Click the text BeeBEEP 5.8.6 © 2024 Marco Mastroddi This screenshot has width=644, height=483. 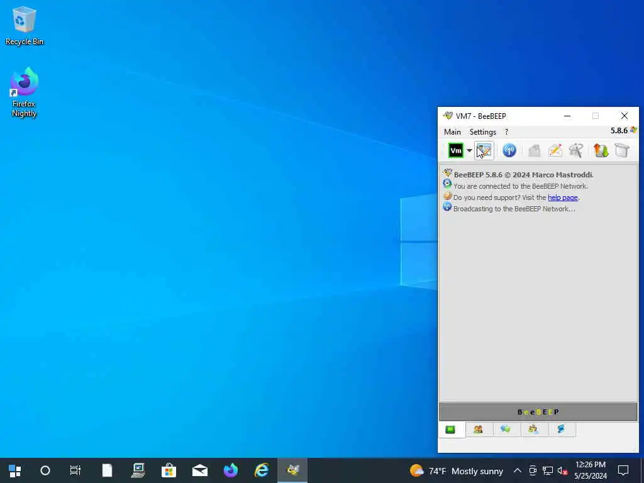tap(524, 175)
